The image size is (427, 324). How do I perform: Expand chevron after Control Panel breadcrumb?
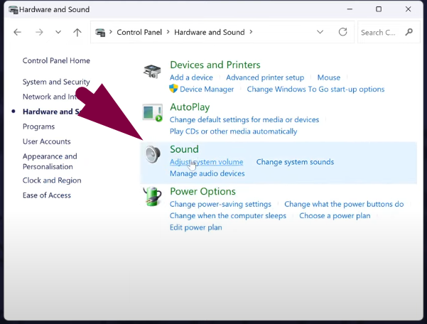tap(168, 32)
